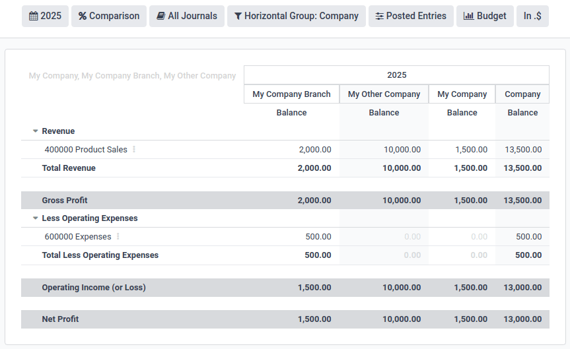
Task: Click the funnel icon on Horizontal Group
Action: pyautogui.click(x=238, y=16)
